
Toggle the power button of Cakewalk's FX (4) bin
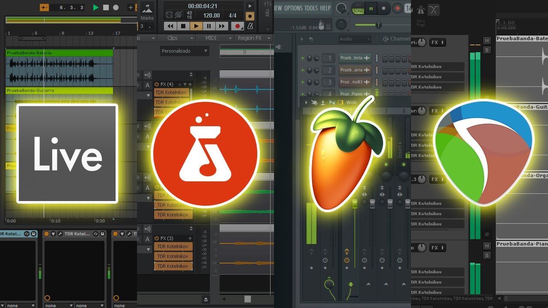(x=157, y=84)
